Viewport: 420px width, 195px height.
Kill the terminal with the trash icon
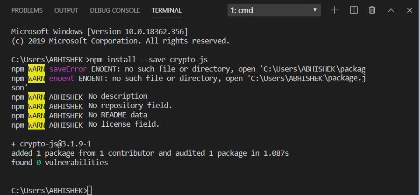[372, 10]
